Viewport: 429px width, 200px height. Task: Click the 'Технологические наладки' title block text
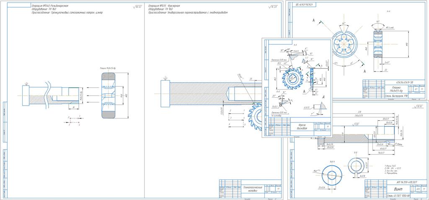click(253, 189)
